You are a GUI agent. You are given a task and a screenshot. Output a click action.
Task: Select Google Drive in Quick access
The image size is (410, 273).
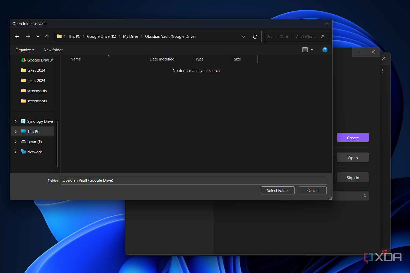[x=38, y=60]
